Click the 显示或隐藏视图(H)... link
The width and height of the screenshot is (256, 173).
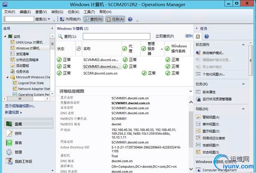click(20, 106)
